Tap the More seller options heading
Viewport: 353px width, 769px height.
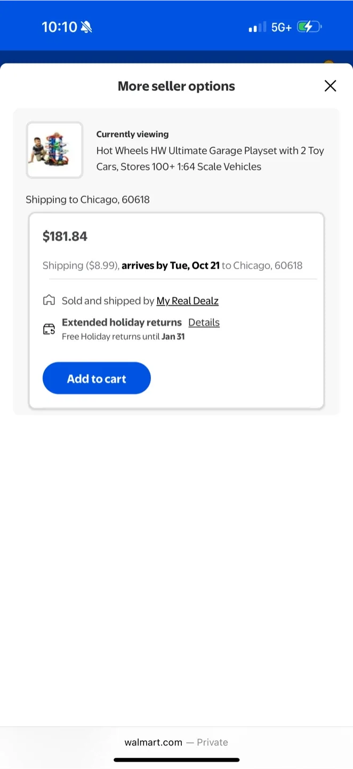click(x=176, y=86)
